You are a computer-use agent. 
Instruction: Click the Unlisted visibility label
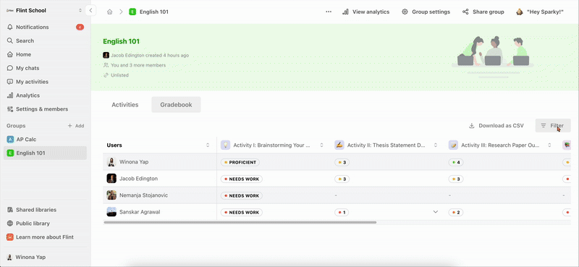tap(119, 75)
